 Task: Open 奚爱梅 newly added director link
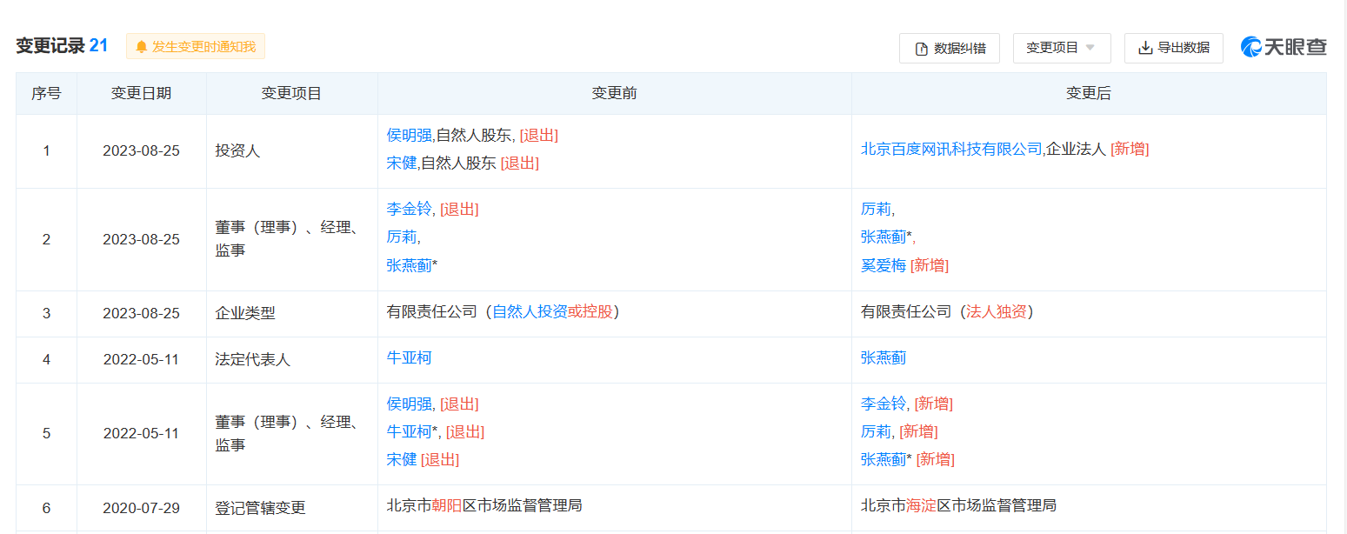click(x=883, y=265)
